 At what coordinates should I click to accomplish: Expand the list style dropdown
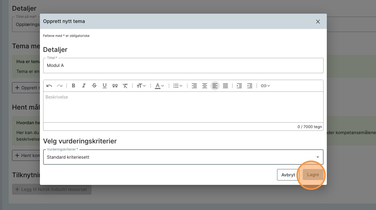click(178, 86)
